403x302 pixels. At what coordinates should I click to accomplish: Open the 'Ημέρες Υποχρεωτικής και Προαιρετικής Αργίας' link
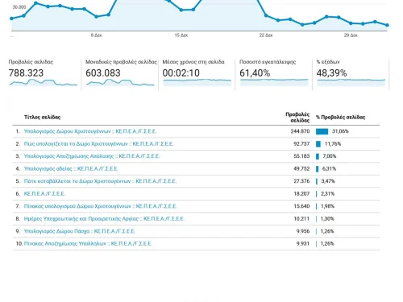click(x=104, y=219)
